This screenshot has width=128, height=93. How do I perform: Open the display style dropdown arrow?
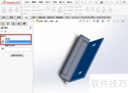click(106, 21)
